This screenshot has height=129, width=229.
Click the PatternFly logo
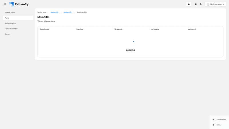pos(19,4)
